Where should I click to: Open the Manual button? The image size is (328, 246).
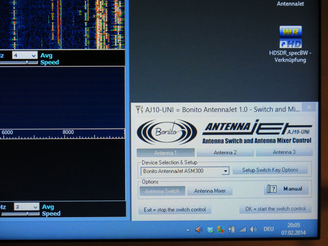click(x=286, y=189)
